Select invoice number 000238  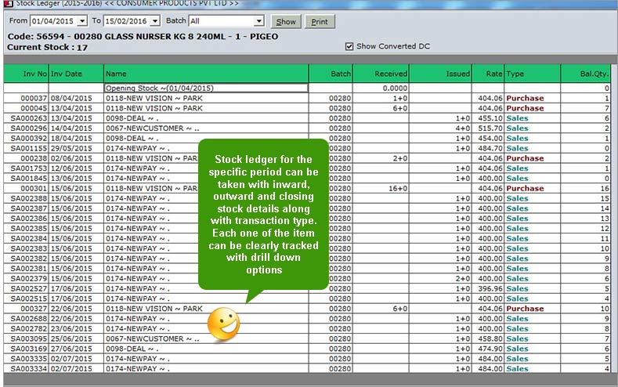34,158
